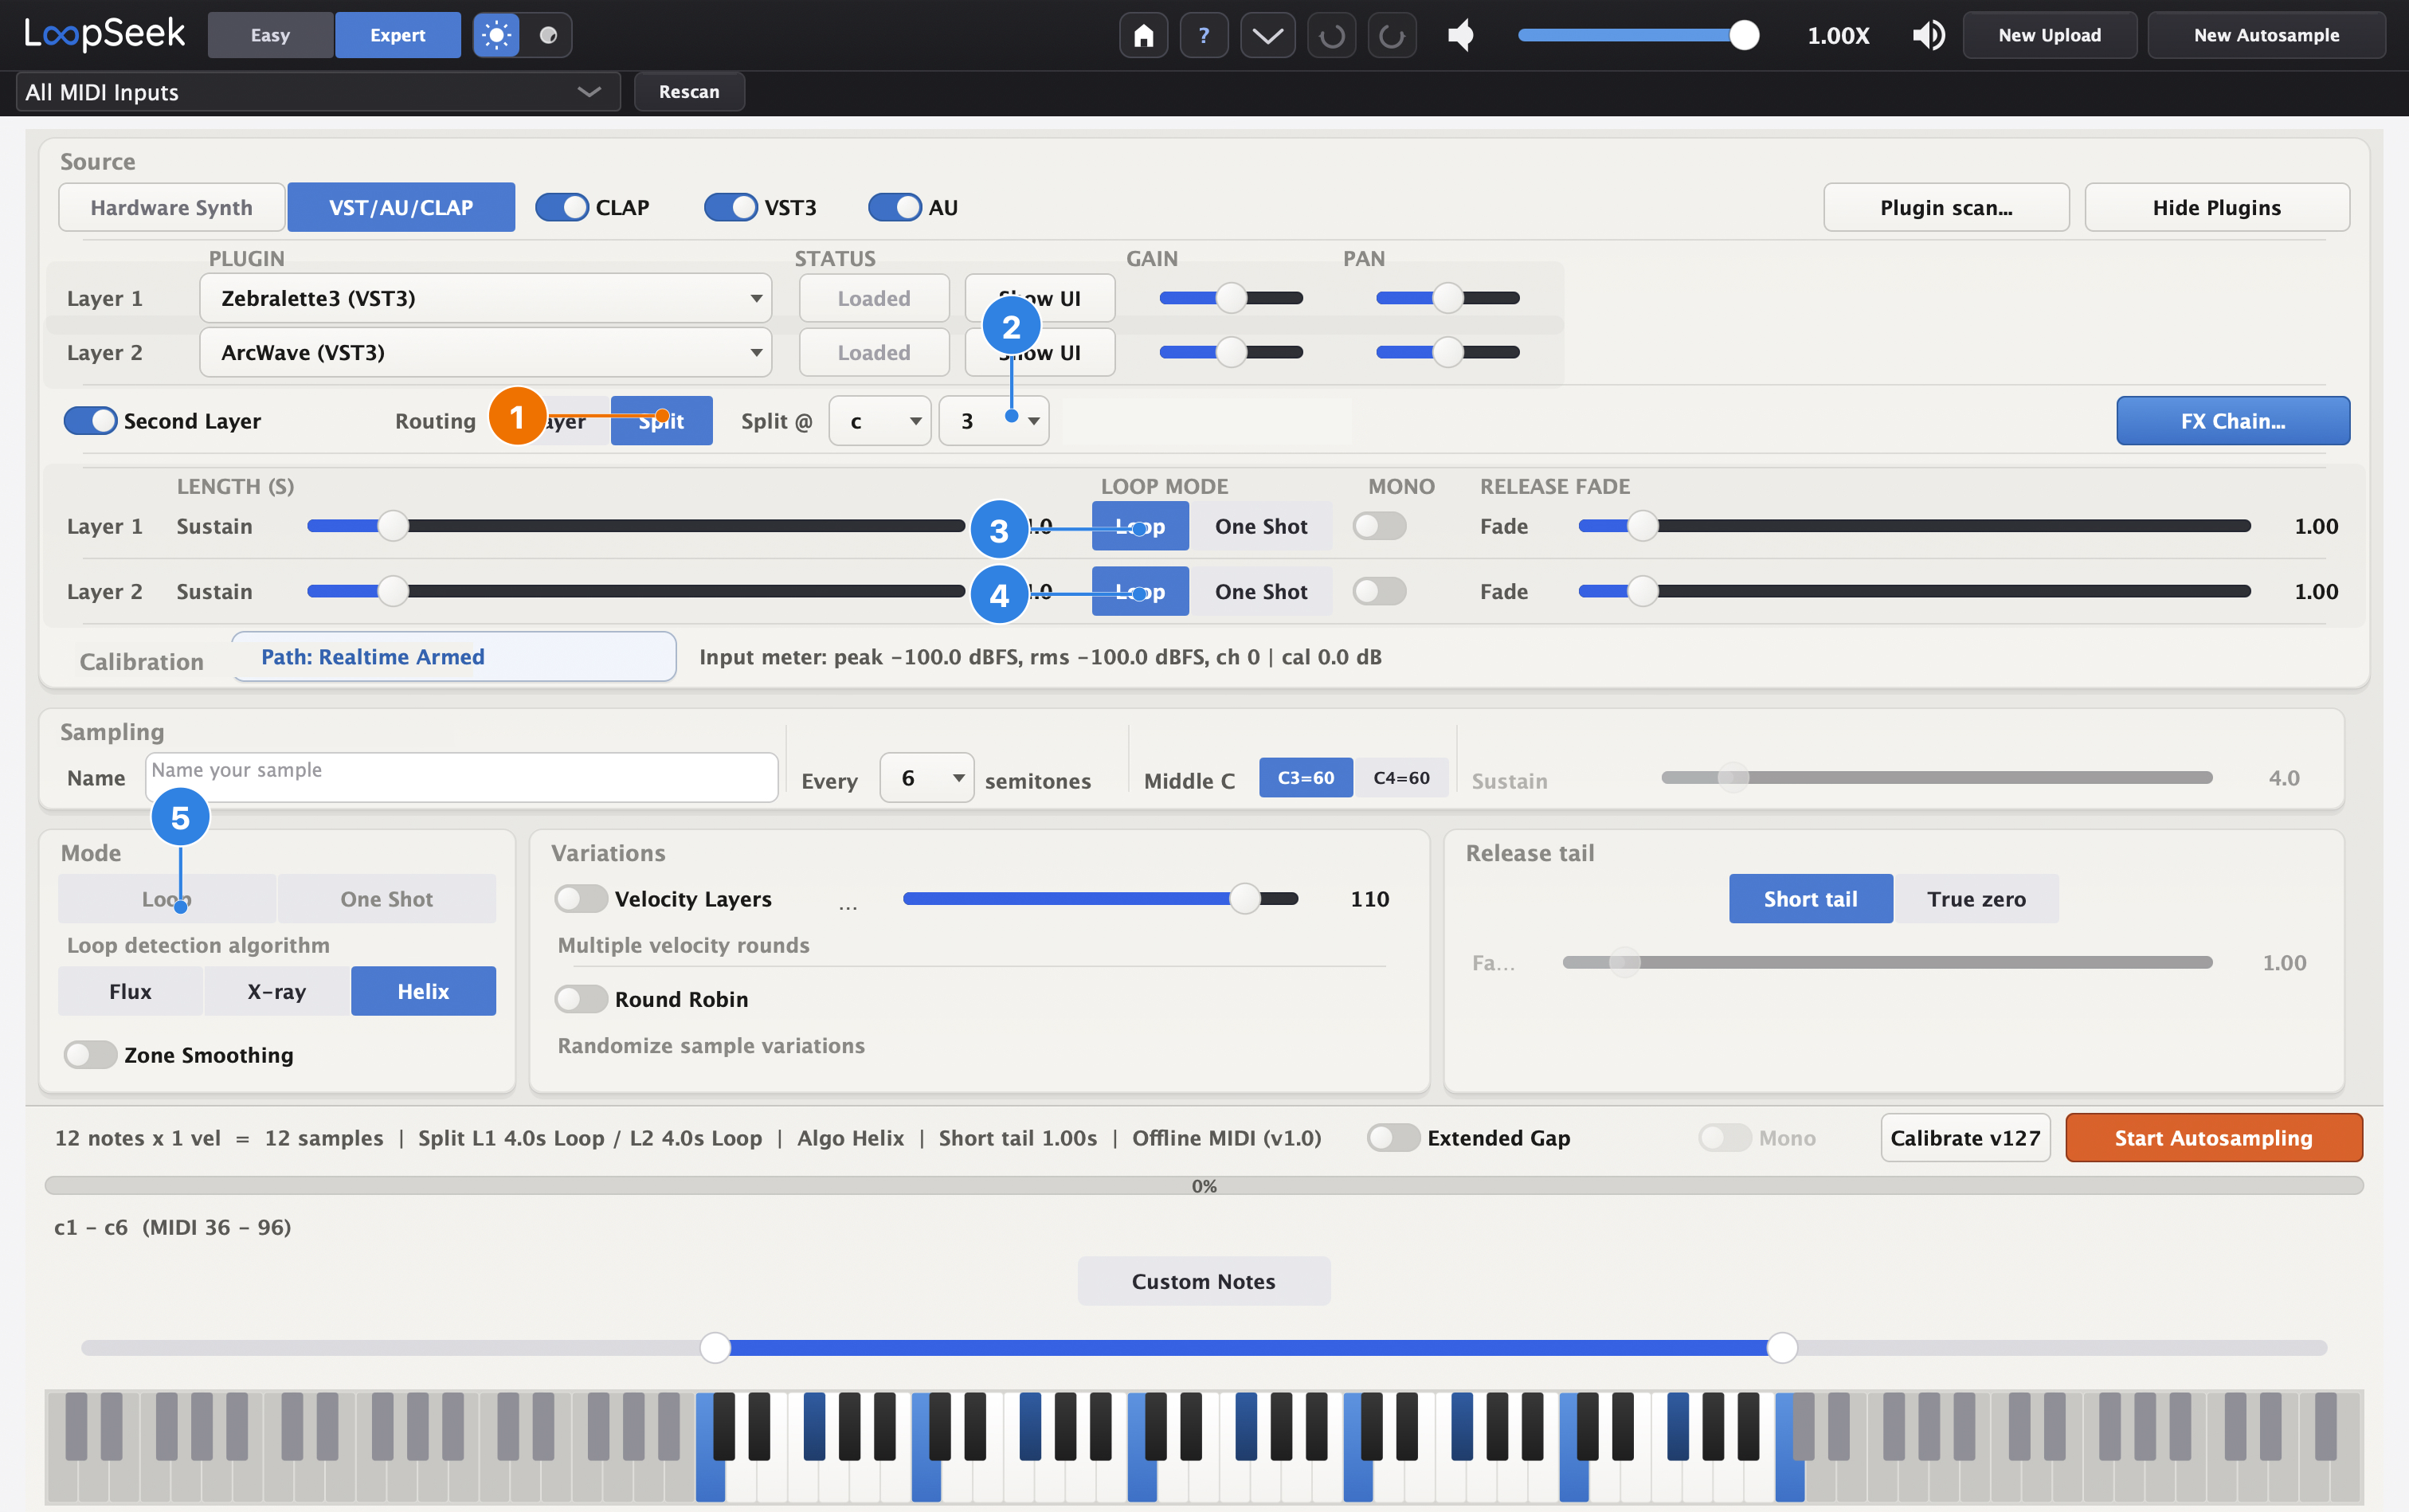Image resolution: width=2409 pixels, height=1512 pixels.
Task: Click the Plugin scan button
Action: point(1946,208)
